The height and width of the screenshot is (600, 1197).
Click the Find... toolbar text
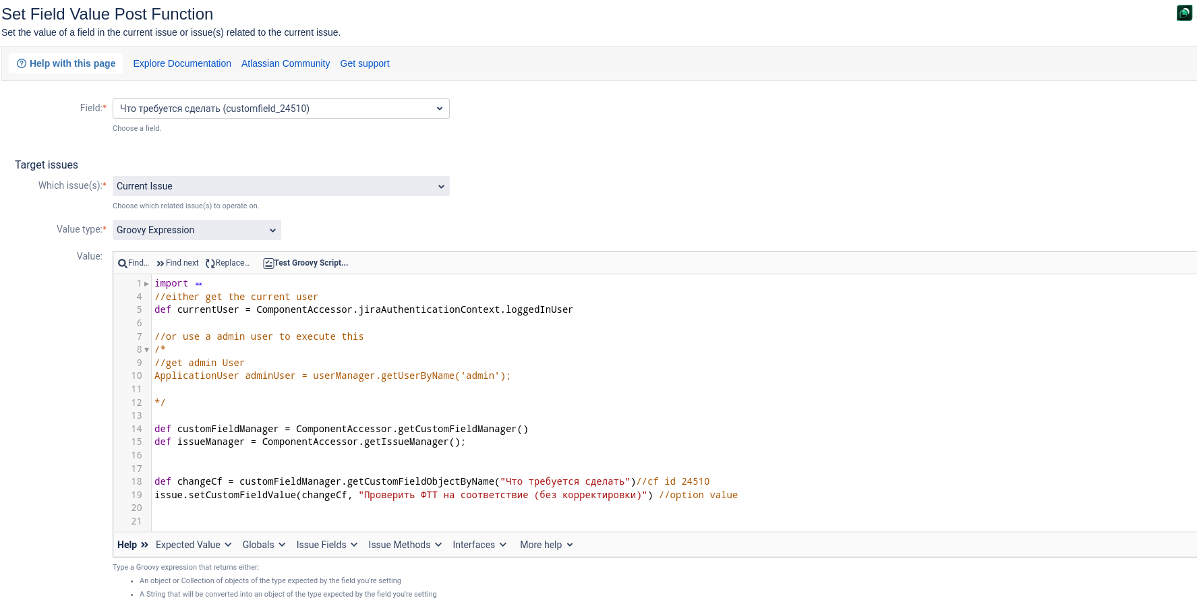click(x=138, y=263)
